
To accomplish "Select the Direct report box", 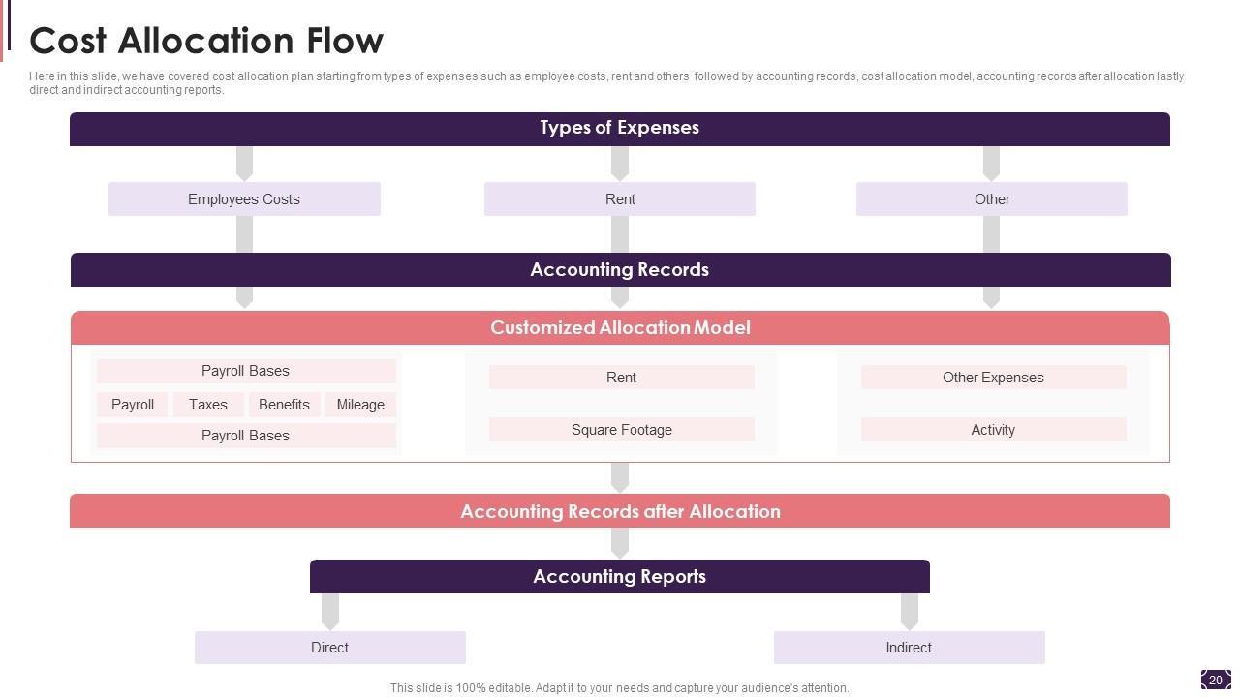I will pyautogui.click(x=329, y=648).
